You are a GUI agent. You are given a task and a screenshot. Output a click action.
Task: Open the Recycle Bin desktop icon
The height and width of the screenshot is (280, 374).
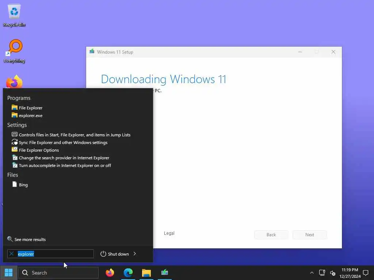tap(14, 15)
